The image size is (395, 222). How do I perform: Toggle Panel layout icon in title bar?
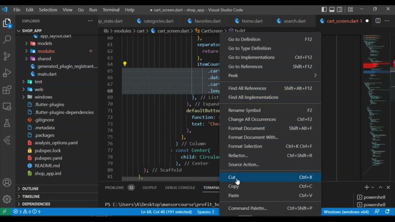point(332,10)
